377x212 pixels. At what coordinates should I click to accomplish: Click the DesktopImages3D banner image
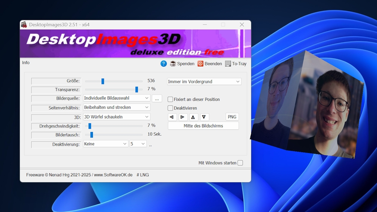135,44
